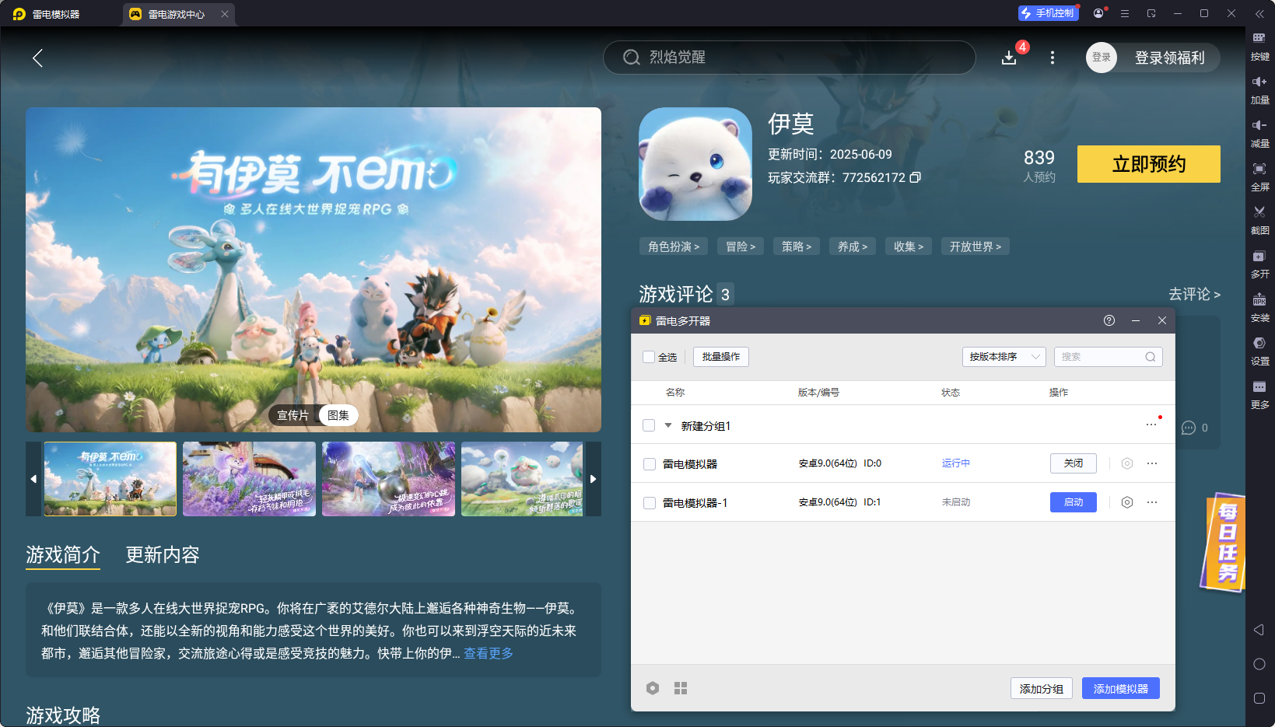Click the second carousel thumbnail below the trailer
The height and width of the screenshot is (727, 1275).
point(248,479)
